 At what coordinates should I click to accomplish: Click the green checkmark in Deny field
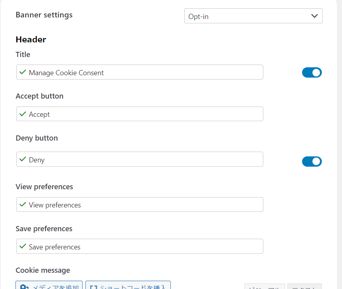[23, 160]
